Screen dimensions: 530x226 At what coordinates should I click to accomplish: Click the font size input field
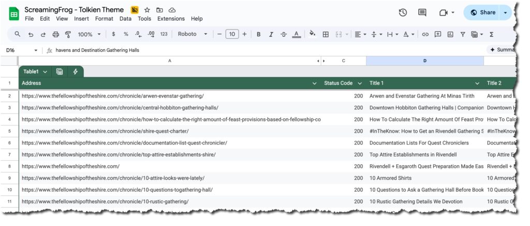(x=232, y=34)
